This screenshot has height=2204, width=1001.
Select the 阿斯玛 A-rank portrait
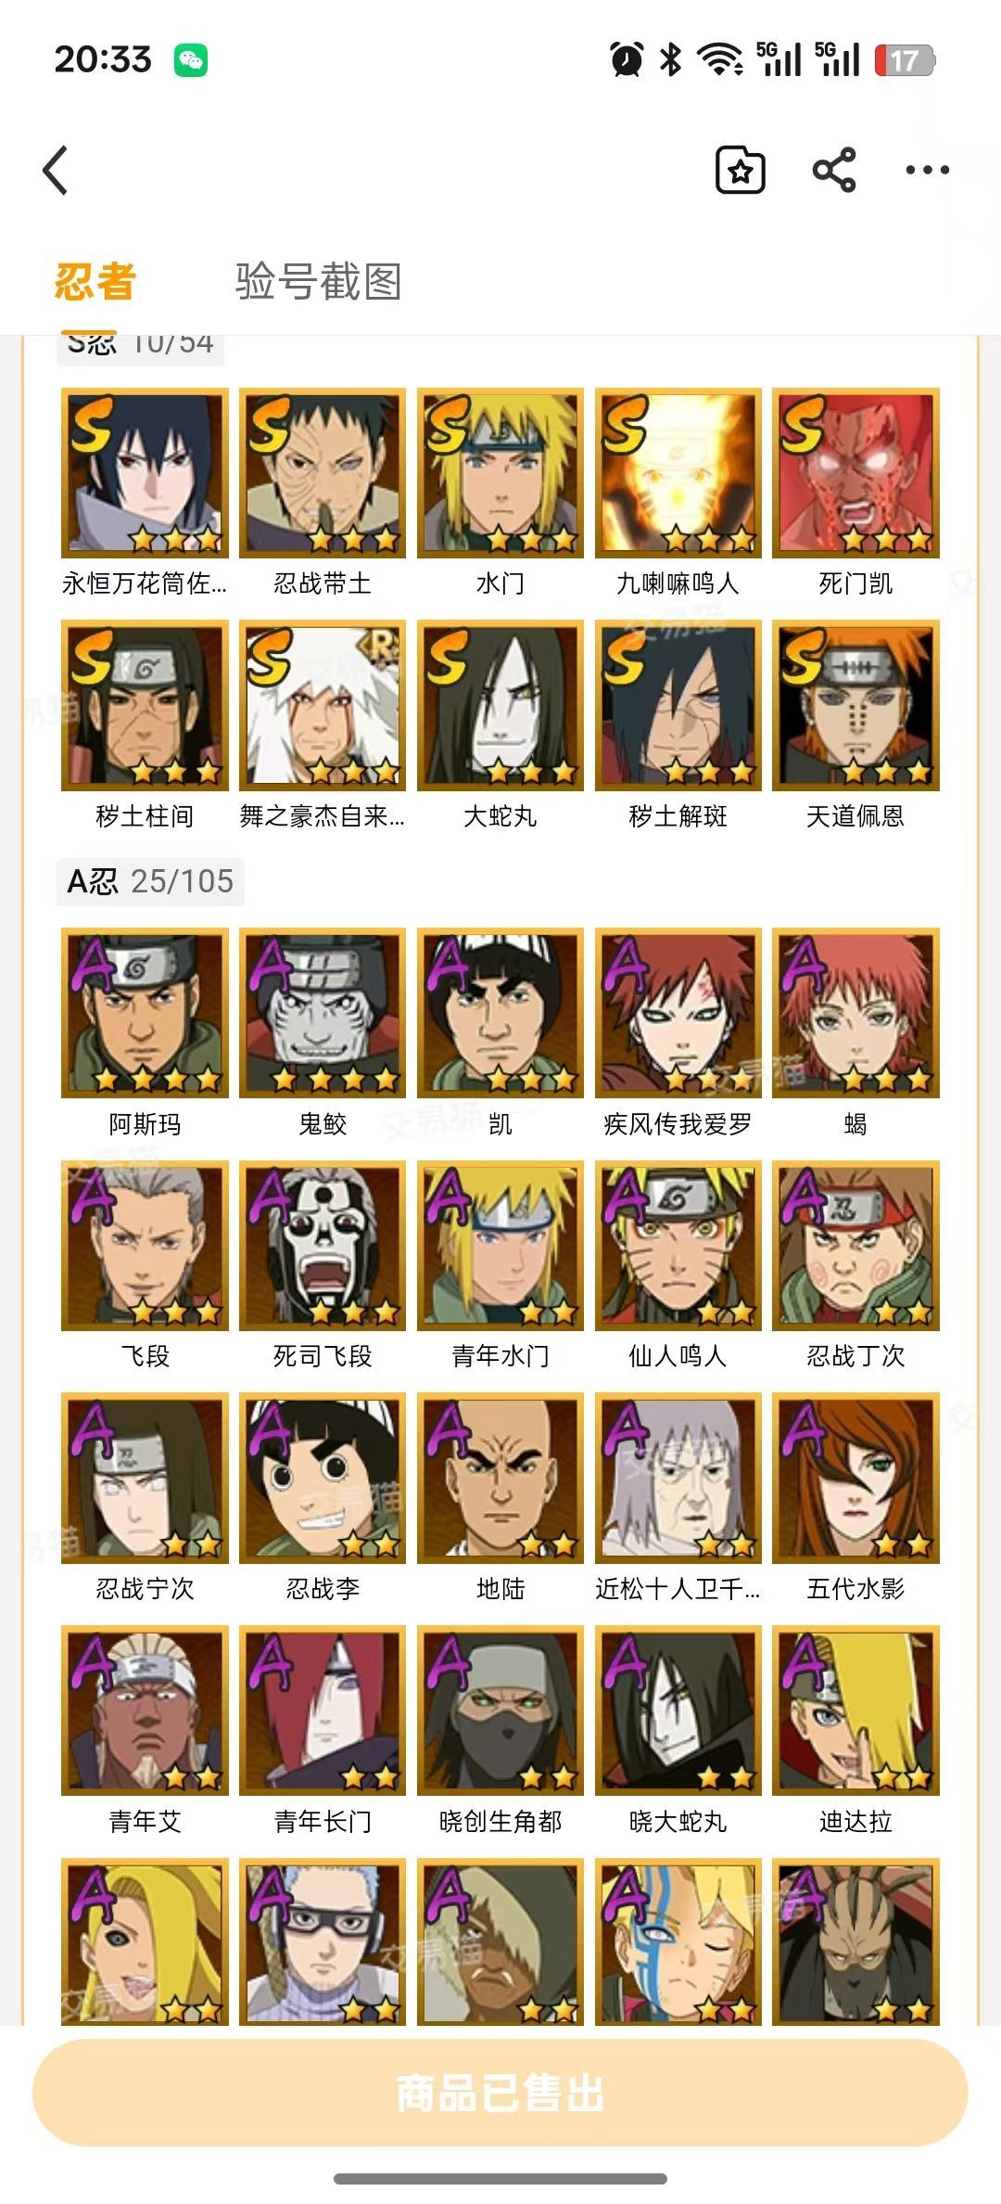(145, 1013)
